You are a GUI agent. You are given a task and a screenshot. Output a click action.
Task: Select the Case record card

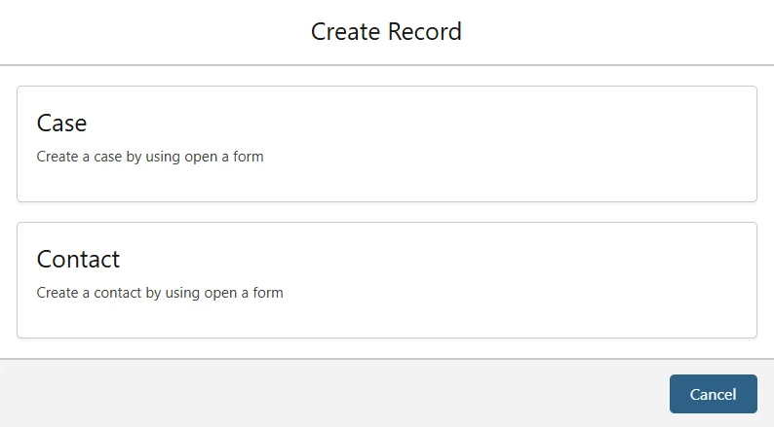tap(386, 144)
